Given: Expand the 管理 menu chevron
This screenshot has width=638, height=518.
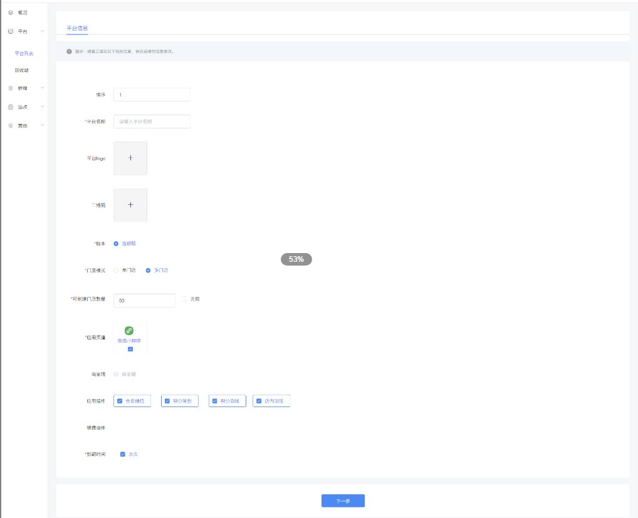Looking at the screenshot, I should (42, 88).
